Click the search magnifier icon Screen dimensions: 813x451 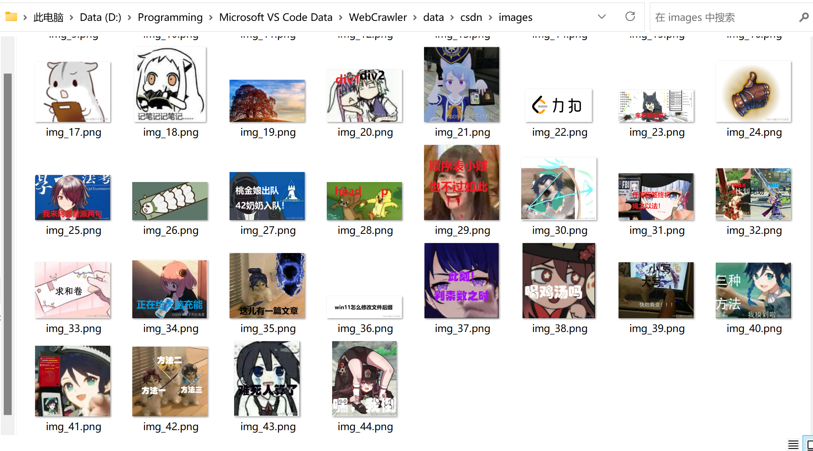(x=804, y=17)
